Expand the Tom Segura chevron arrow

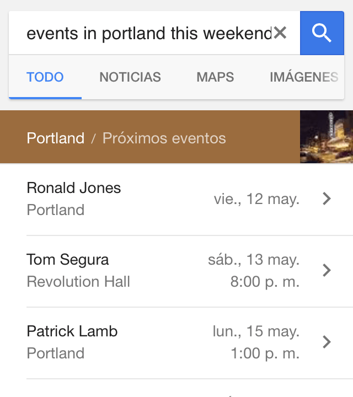[x=327, y=270]
